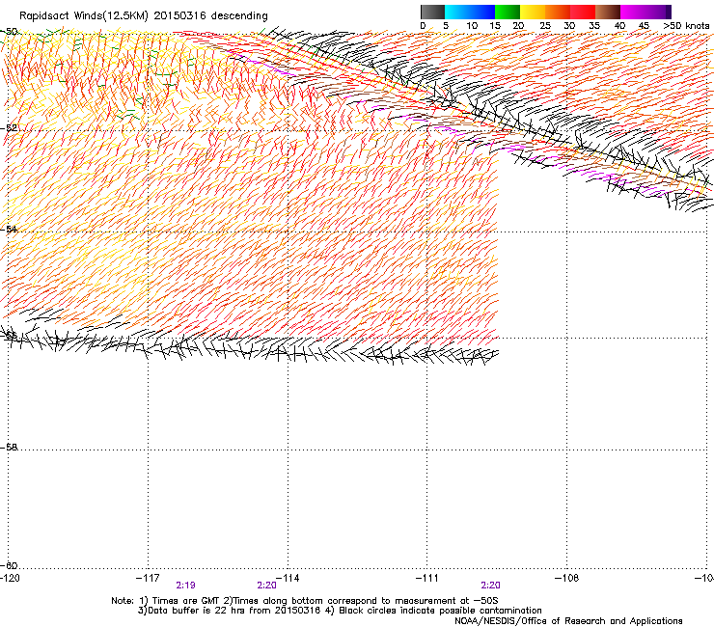Click the '-114' longitude axis label

point(288,578)
